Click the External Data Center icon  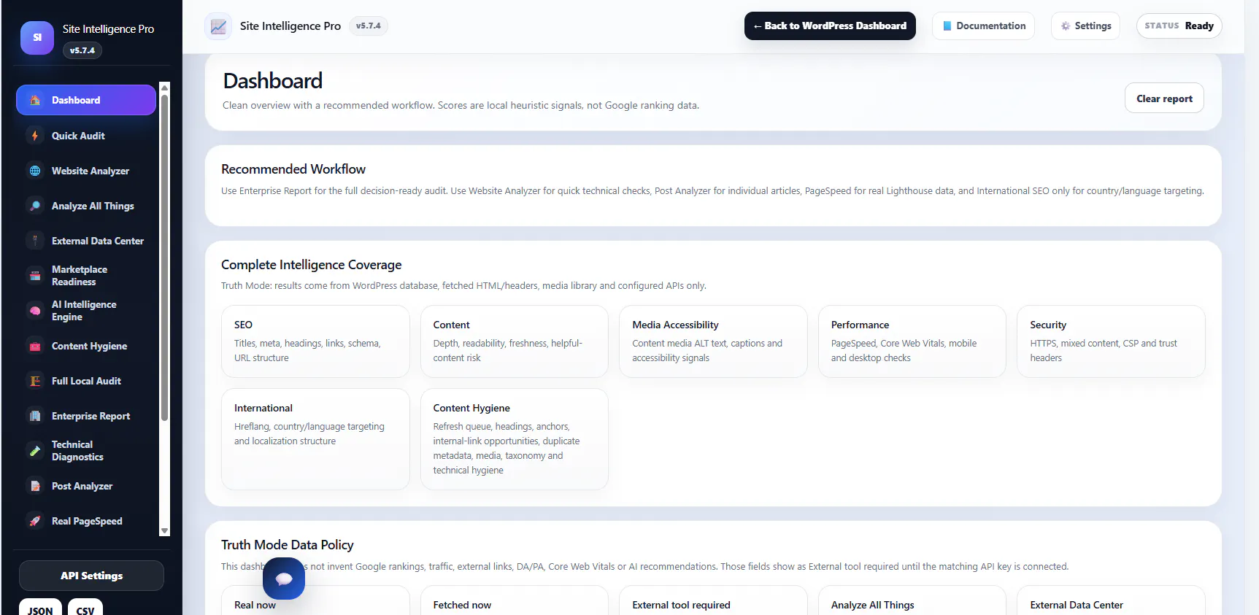(35, 241)
